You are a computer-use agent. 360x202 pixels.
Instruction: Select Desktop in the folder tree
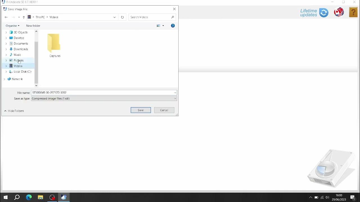[19, 38]
